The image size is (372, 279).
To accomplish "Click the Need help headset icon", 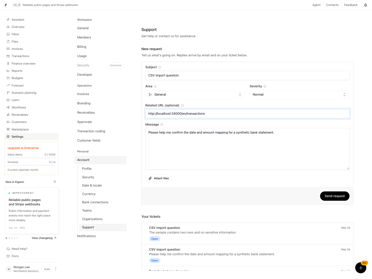I will click(8, 249).
